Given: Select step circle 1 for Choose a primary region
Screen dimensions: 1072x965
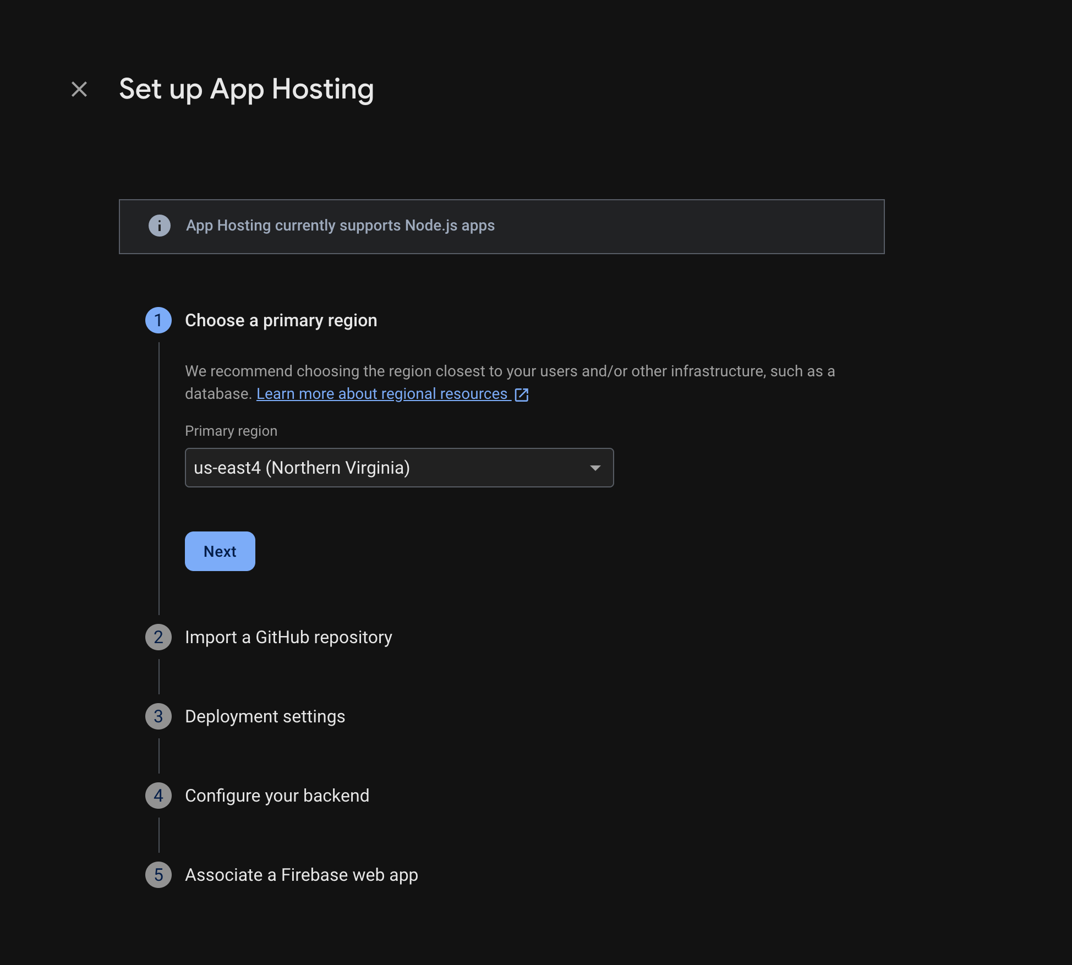Looking at the screenshot, I should tap(159, 320).
